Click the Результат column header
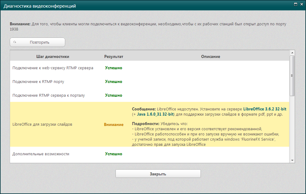306x194 pixels. click(x=114, y=56)
